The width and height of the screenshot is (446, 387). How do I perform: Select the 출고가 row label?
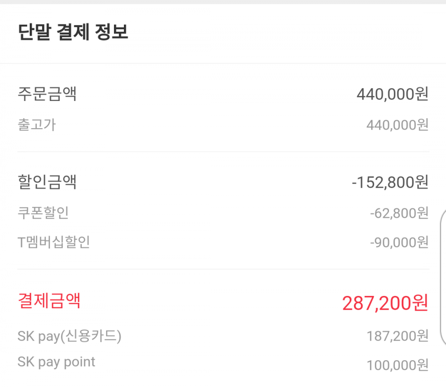37,124
